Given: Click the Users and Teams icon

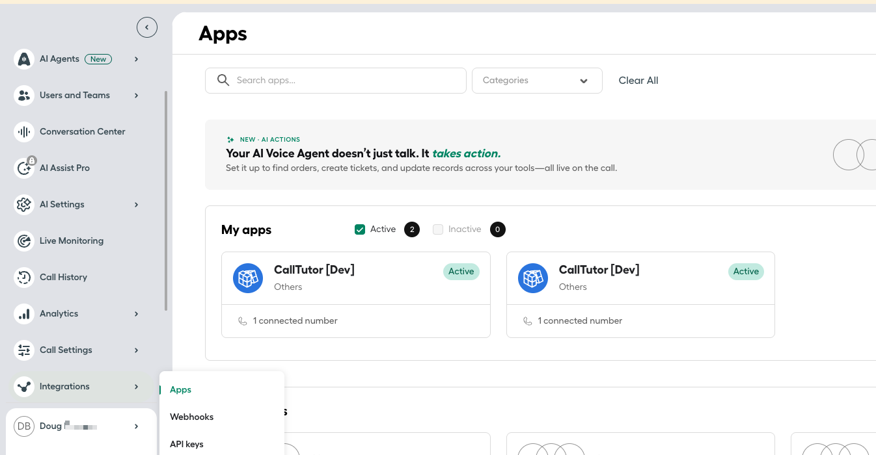Looking at the screenshot, I should tap(24, 95).
